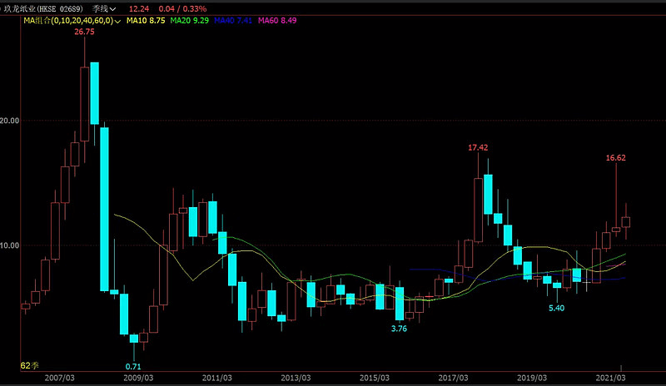Click the 3.76 low price label

[x=399, y=329]
